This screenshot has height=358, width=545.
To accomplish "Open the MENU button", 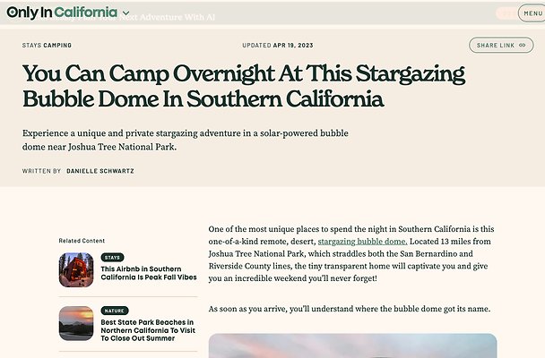I will [532, 13].
